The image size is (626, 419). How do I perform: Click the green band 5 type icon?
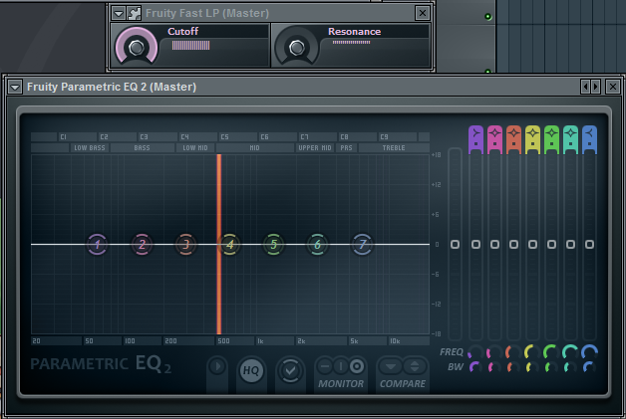coord(551,137)
